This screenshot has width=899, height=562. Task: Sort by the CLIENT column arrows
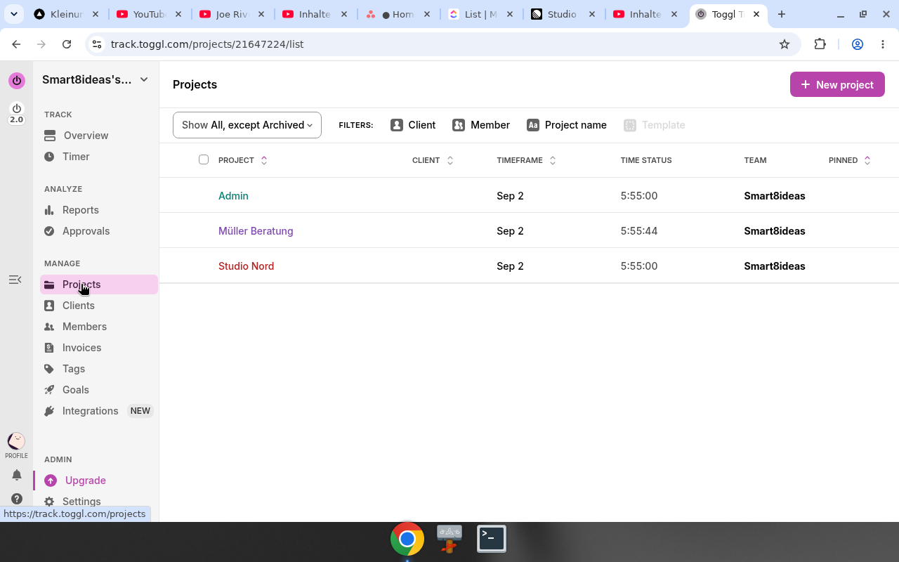coord(450,160)
